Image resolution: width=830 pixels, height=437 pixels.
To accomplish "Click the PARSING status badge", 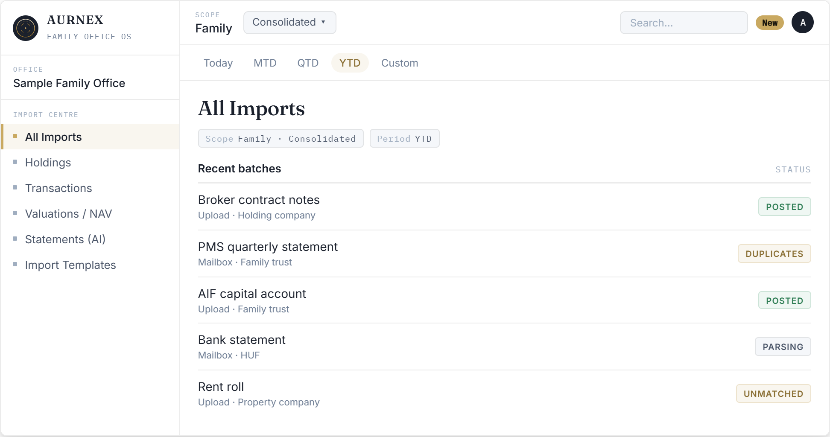I will click(783, 347).
